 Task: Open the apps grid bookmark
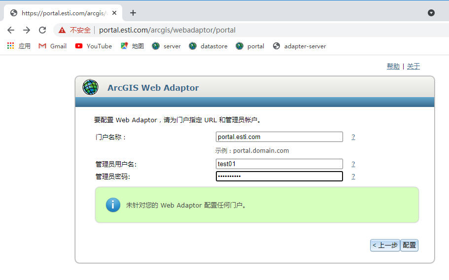pos(19,46)
